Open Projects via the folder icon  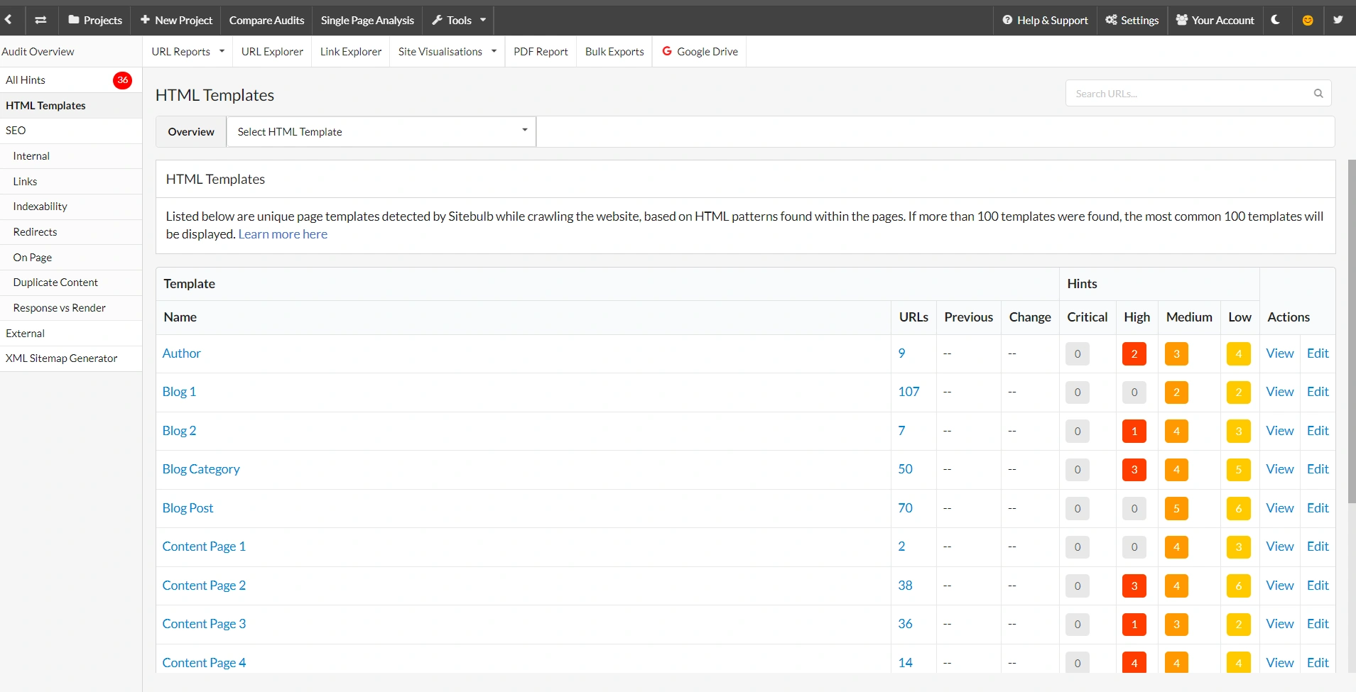tap(74, 20)
